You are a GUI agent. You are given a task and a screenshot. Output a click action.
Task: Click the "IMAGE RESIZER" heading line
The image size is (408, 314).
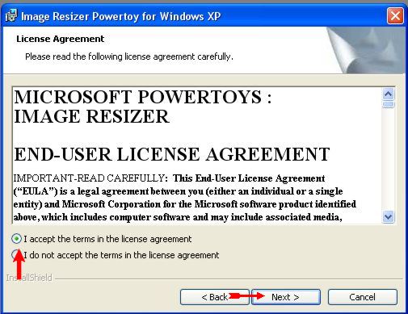(91, 116)
